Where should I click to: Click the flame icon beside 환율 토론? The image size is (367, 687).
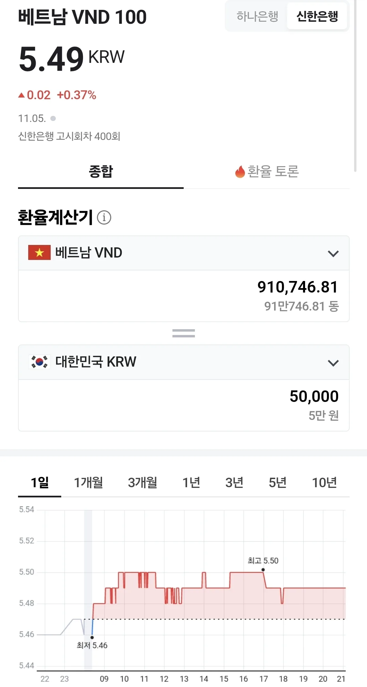[240, 172]
